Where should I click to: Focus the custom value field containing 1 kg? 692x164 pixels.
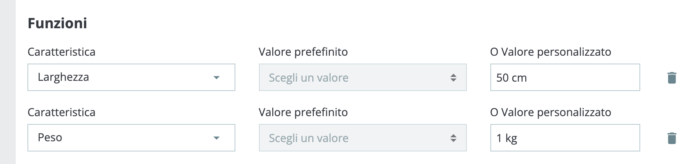565,138
